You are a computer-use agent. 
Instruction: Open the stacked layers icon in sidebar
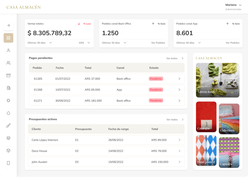pyautogui.click(x=8, y=138)
